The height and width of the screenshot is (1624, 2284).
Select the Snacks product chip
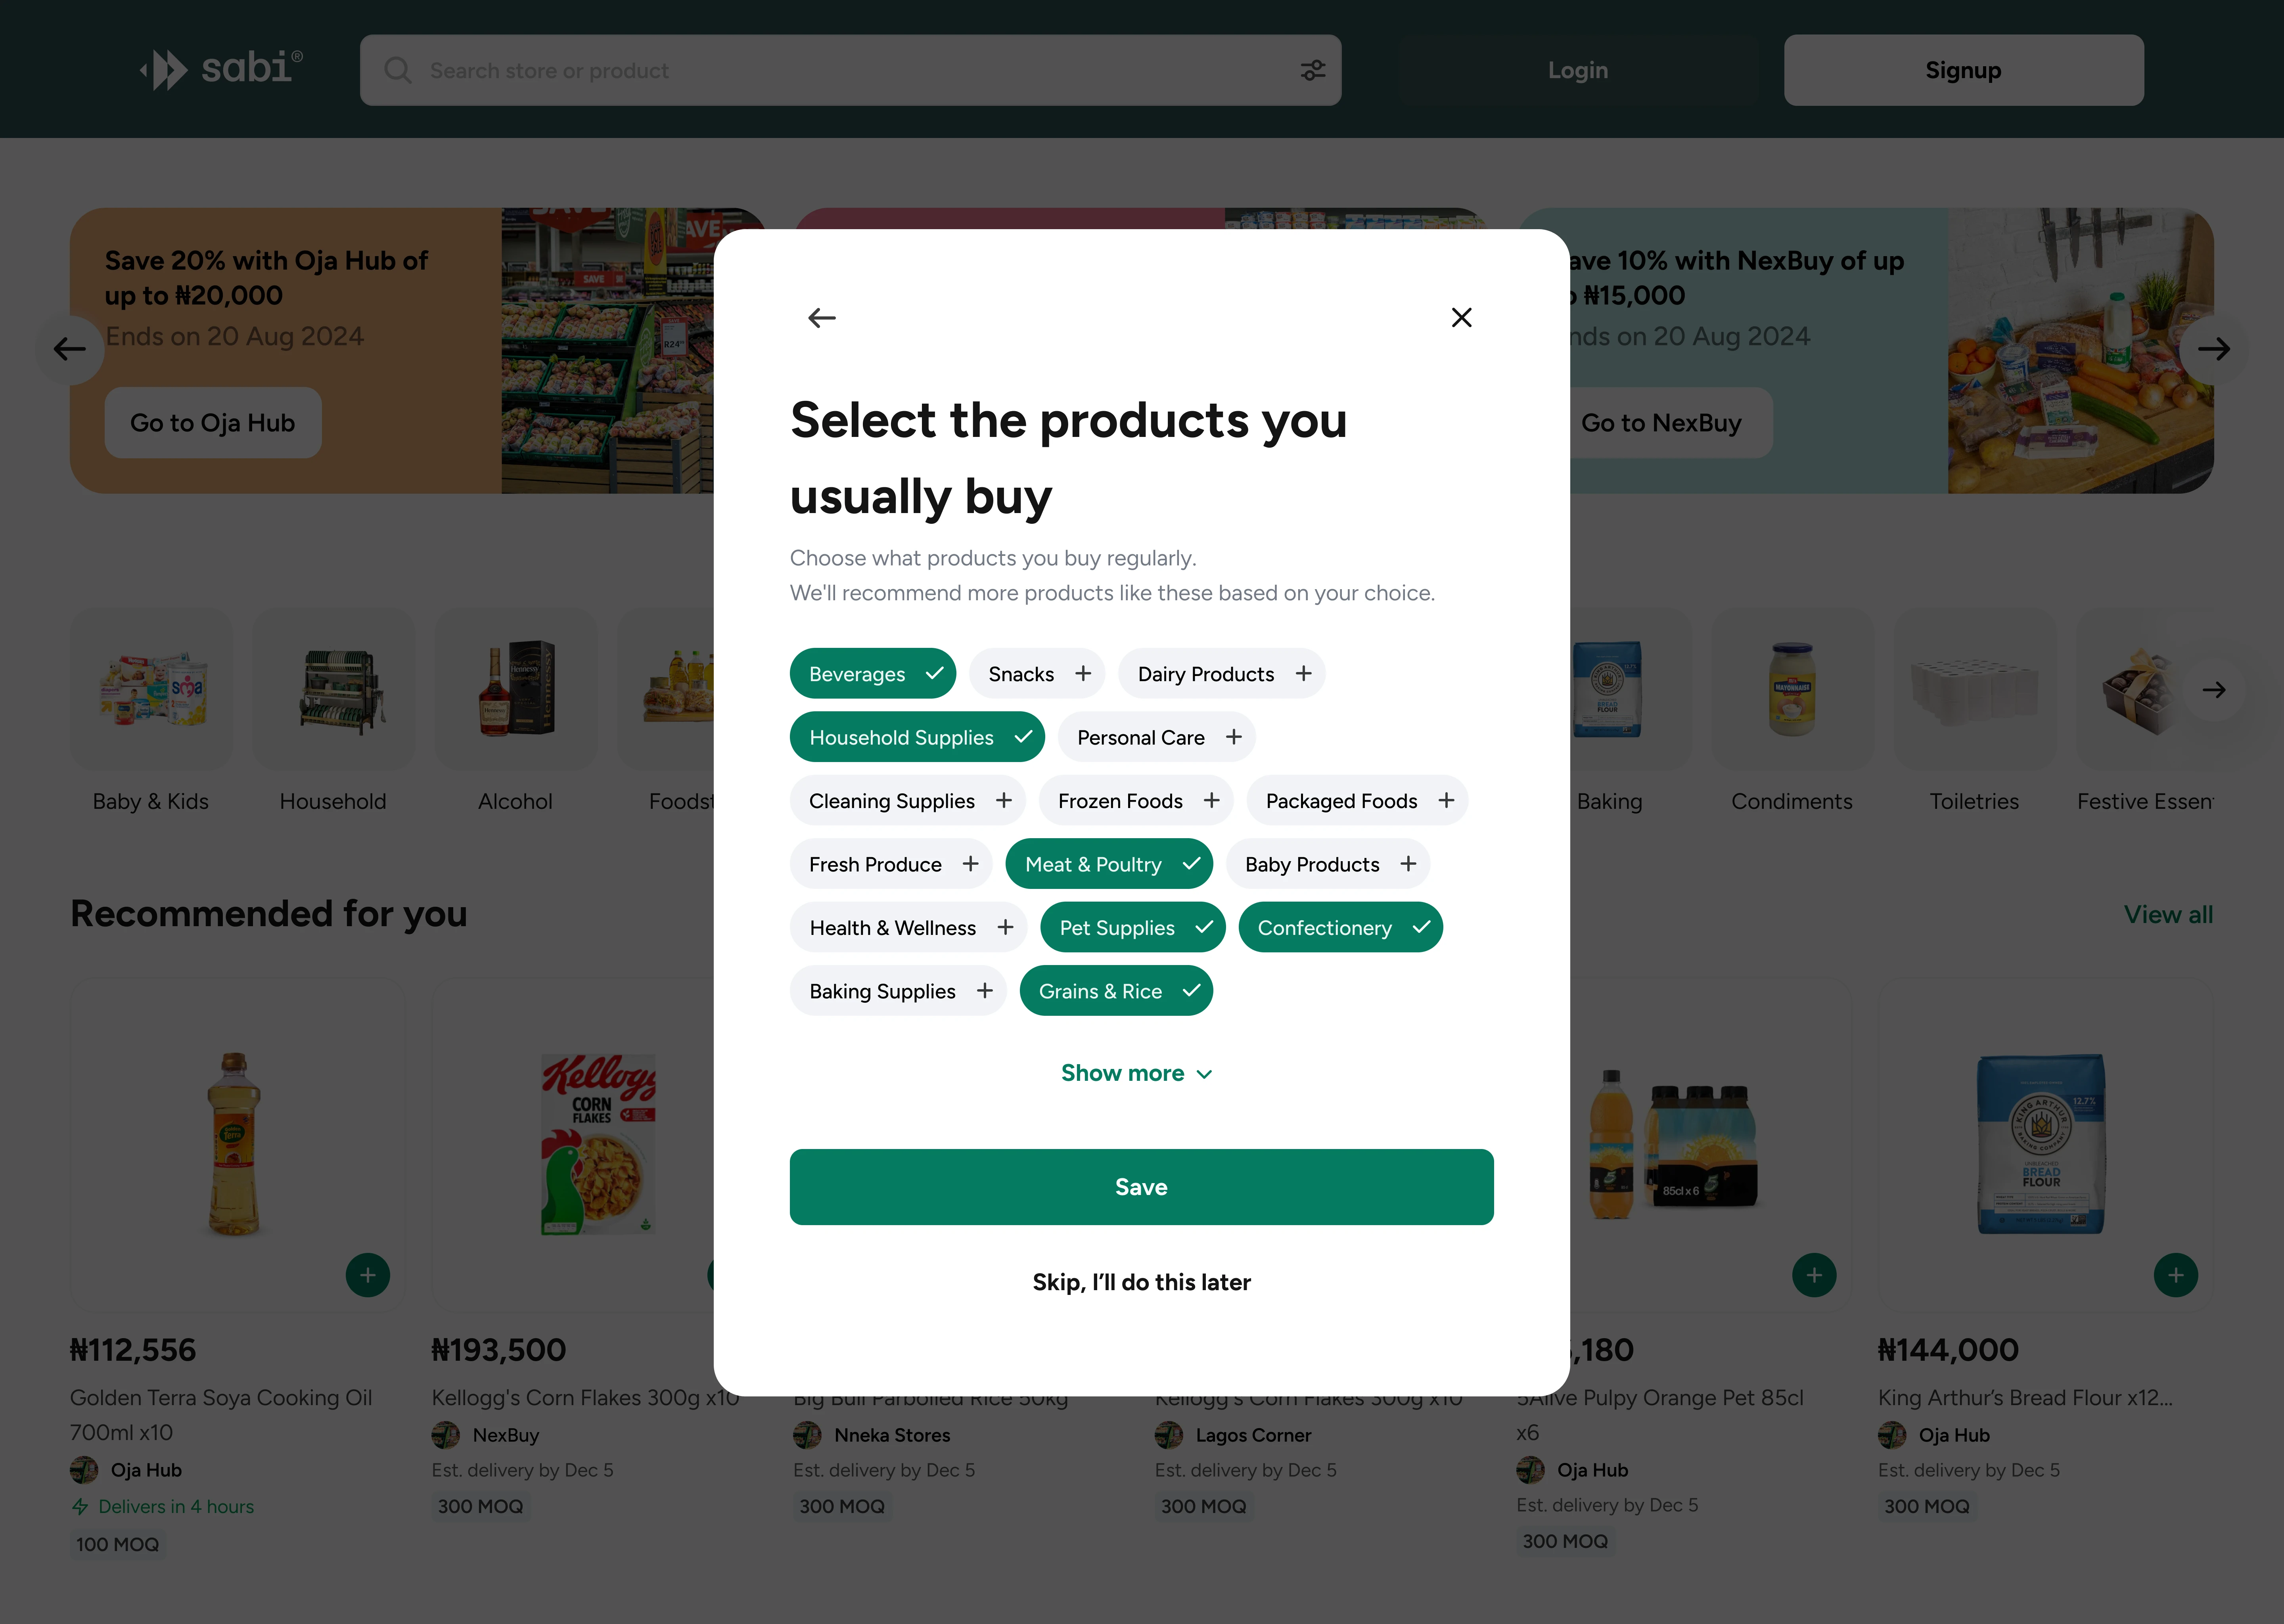click(x=1037, y=674)
